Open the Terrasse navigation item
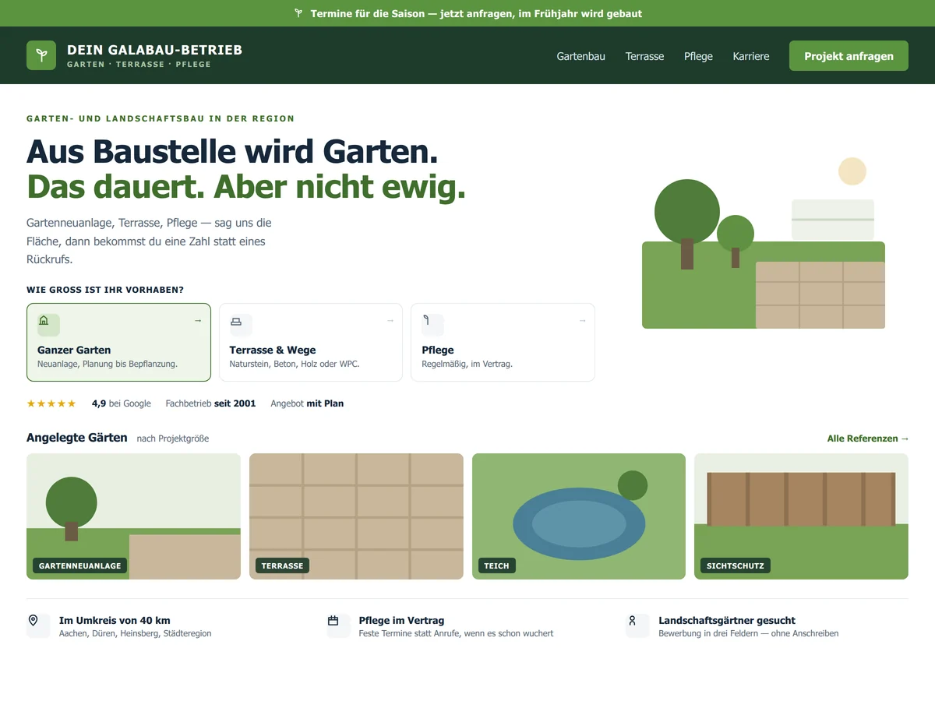 (644, 56)
